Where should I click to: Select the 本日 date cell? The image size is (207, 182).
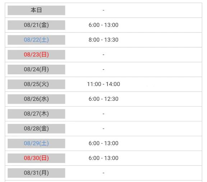(36, 10)
